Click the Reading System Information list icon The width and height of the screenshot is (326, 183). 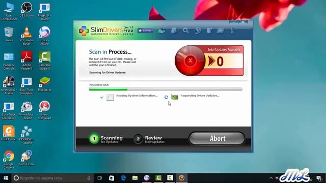tap(110, 97)
